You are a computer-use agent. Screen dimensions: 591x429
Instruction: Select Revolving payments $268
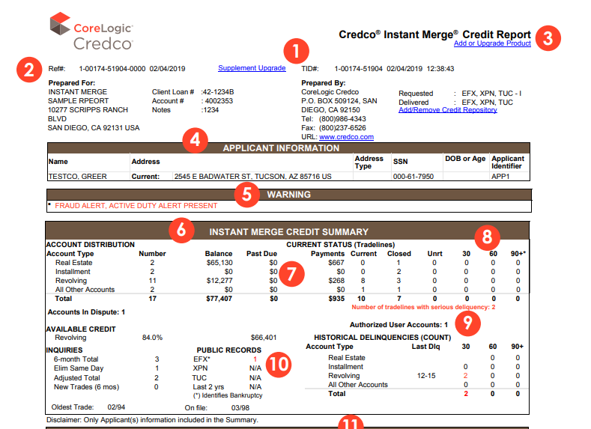pyautogui.click(x=336, y=281)
